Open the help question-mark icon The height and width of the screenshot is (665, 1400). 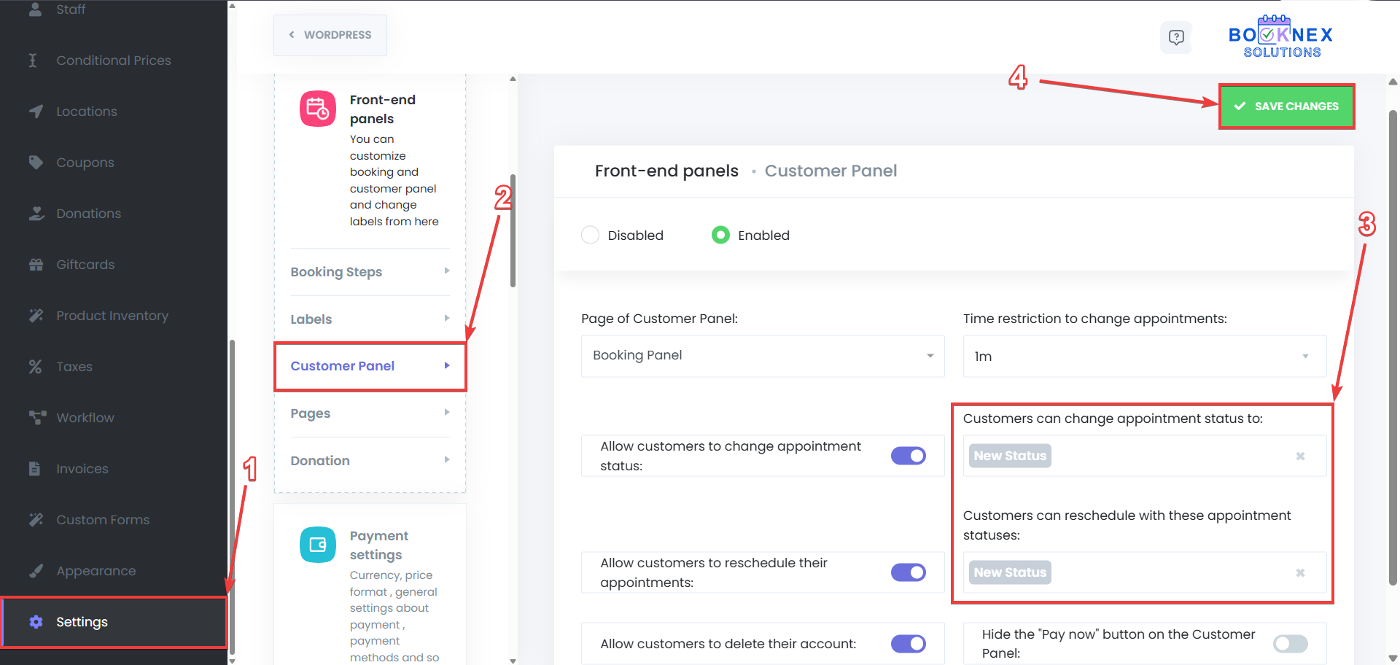click(x=1175, y=37)
